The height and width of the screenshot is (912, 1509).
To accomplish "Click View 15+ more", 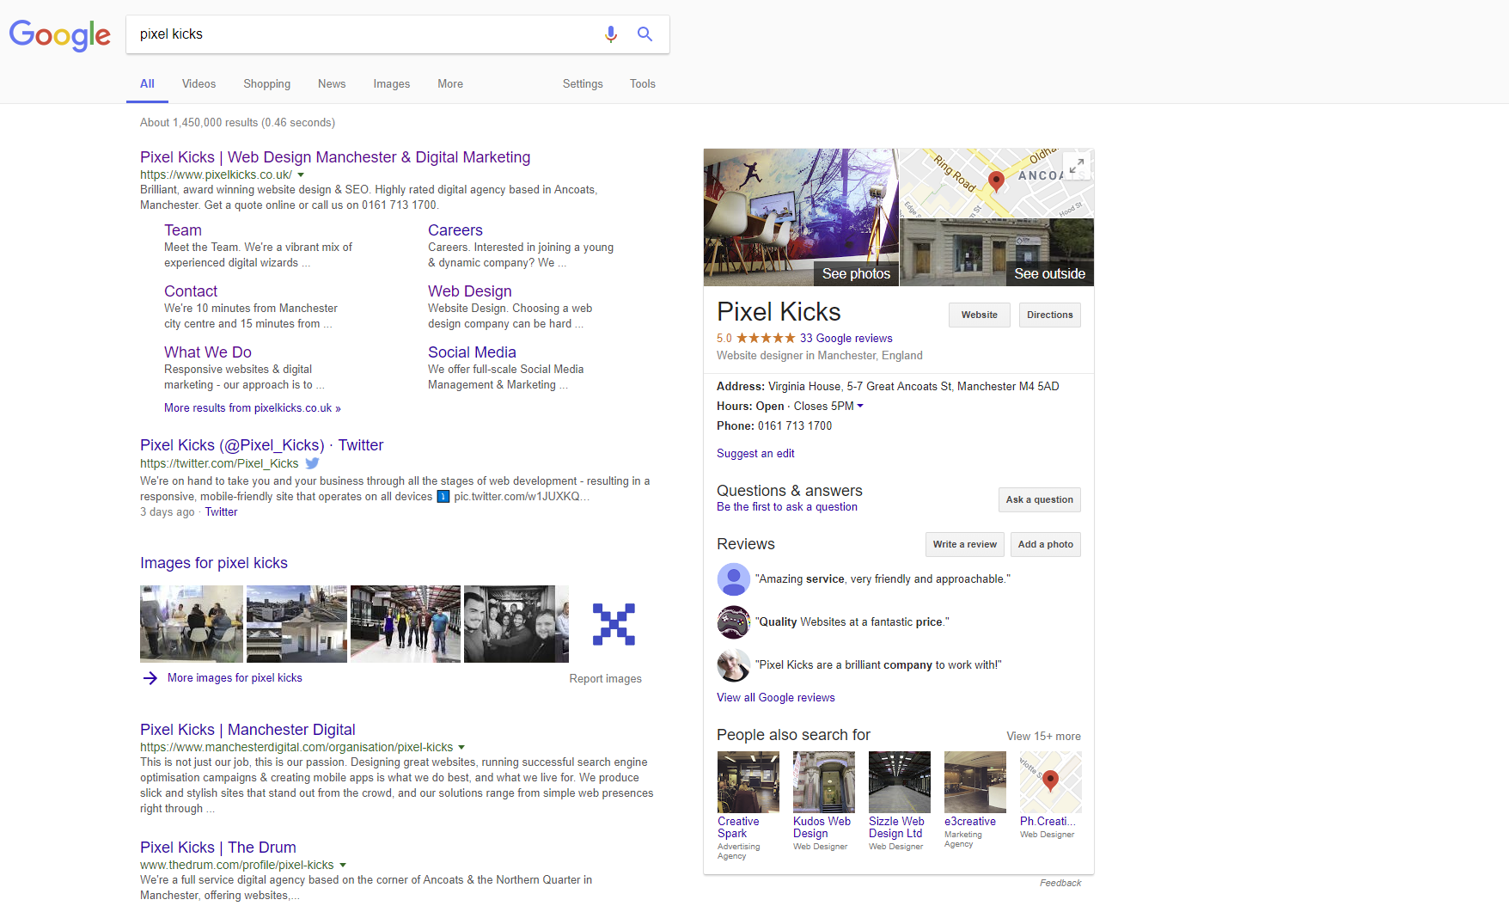I will coord(1044,737).
